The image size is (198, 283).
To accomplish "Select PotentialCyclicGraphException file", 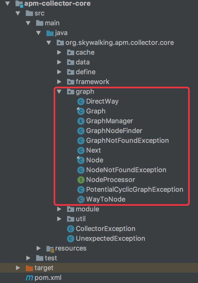I will [135, 189].
